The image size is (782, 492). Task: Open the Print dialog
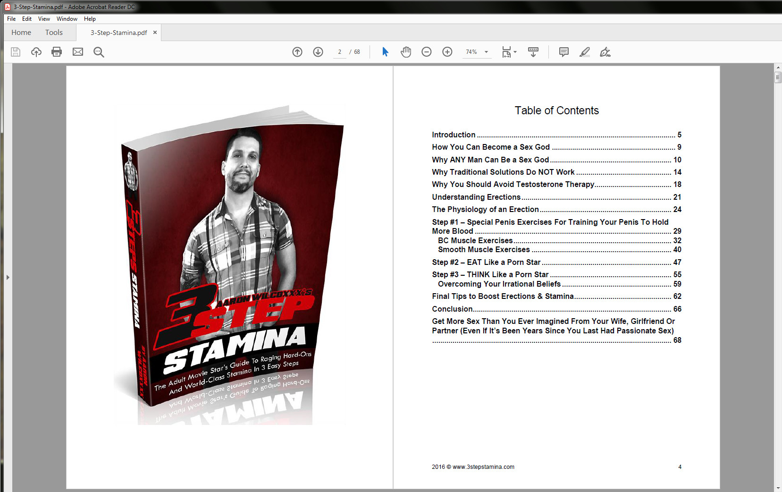[x=57, y=52]
